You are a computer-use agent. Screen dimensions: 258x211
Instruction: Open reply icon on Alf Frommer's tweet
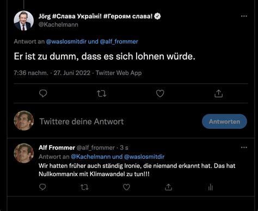[42, 187]
